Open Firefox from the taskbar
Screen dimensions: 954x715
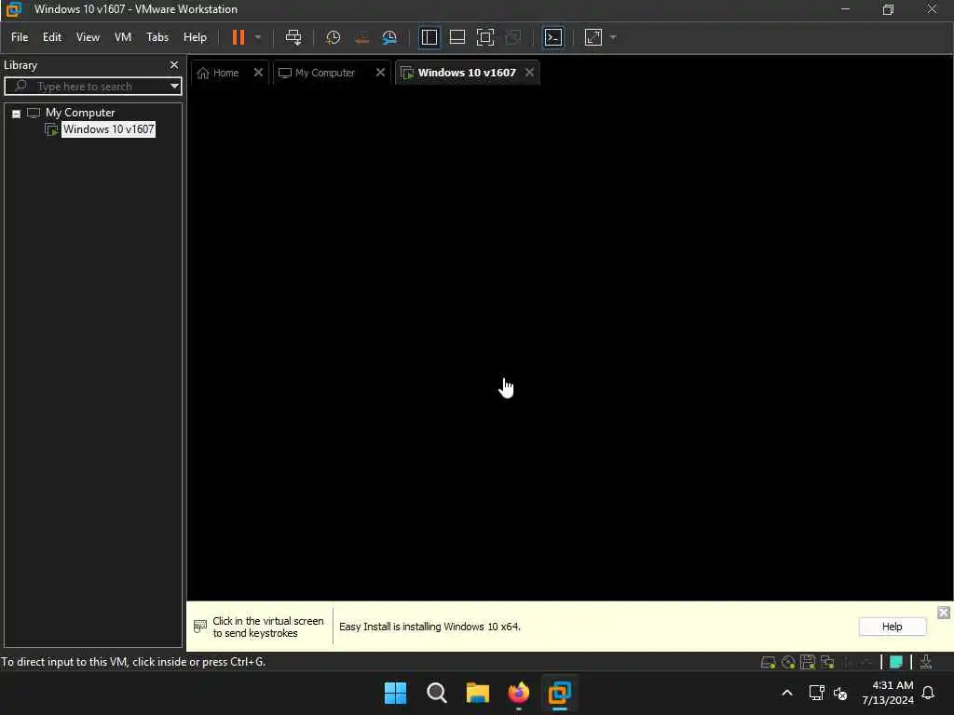[518, 693]
